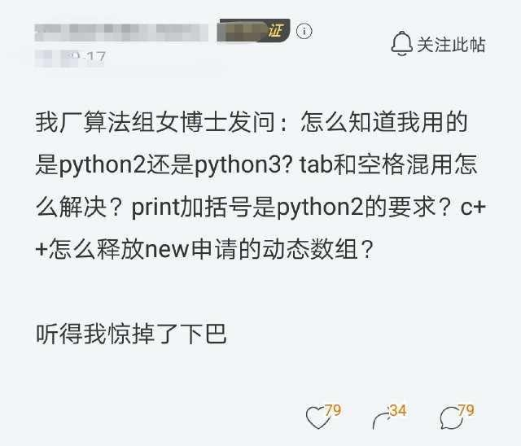Like the post with the heart icon
The width and height of the screenshot is (521, 446).
[317, 418]
